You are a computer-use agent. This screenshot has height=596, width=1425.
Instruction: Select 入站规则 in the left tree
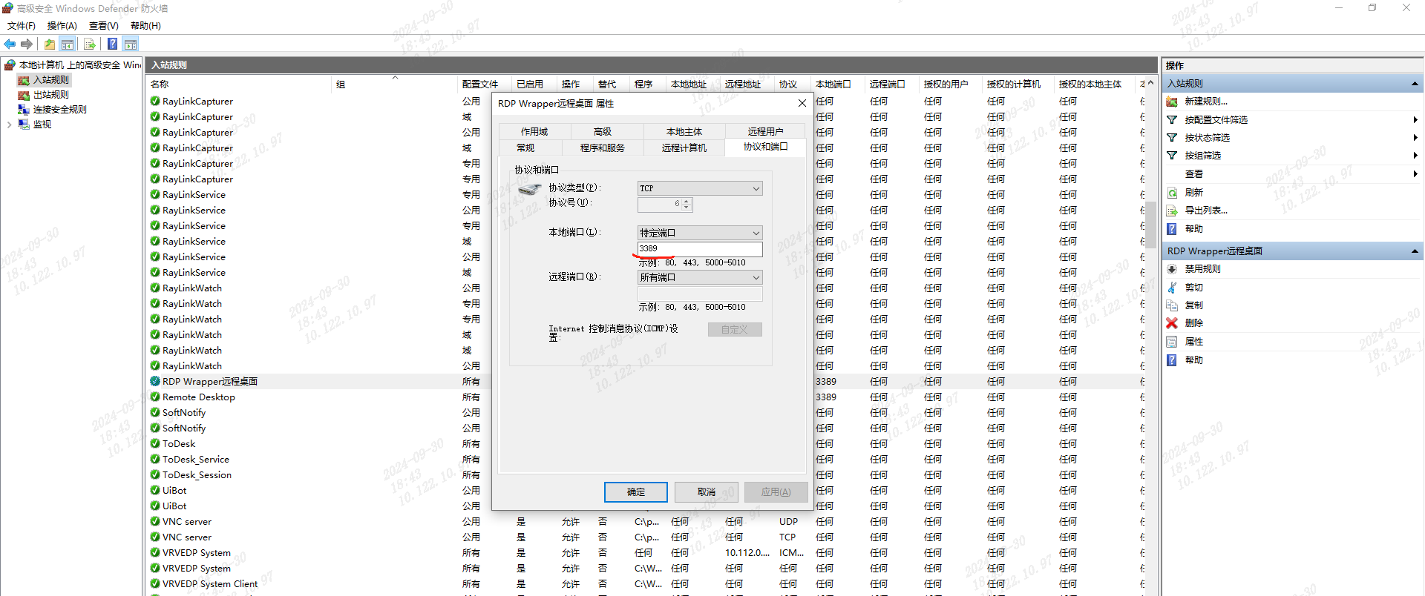(51, 80)
